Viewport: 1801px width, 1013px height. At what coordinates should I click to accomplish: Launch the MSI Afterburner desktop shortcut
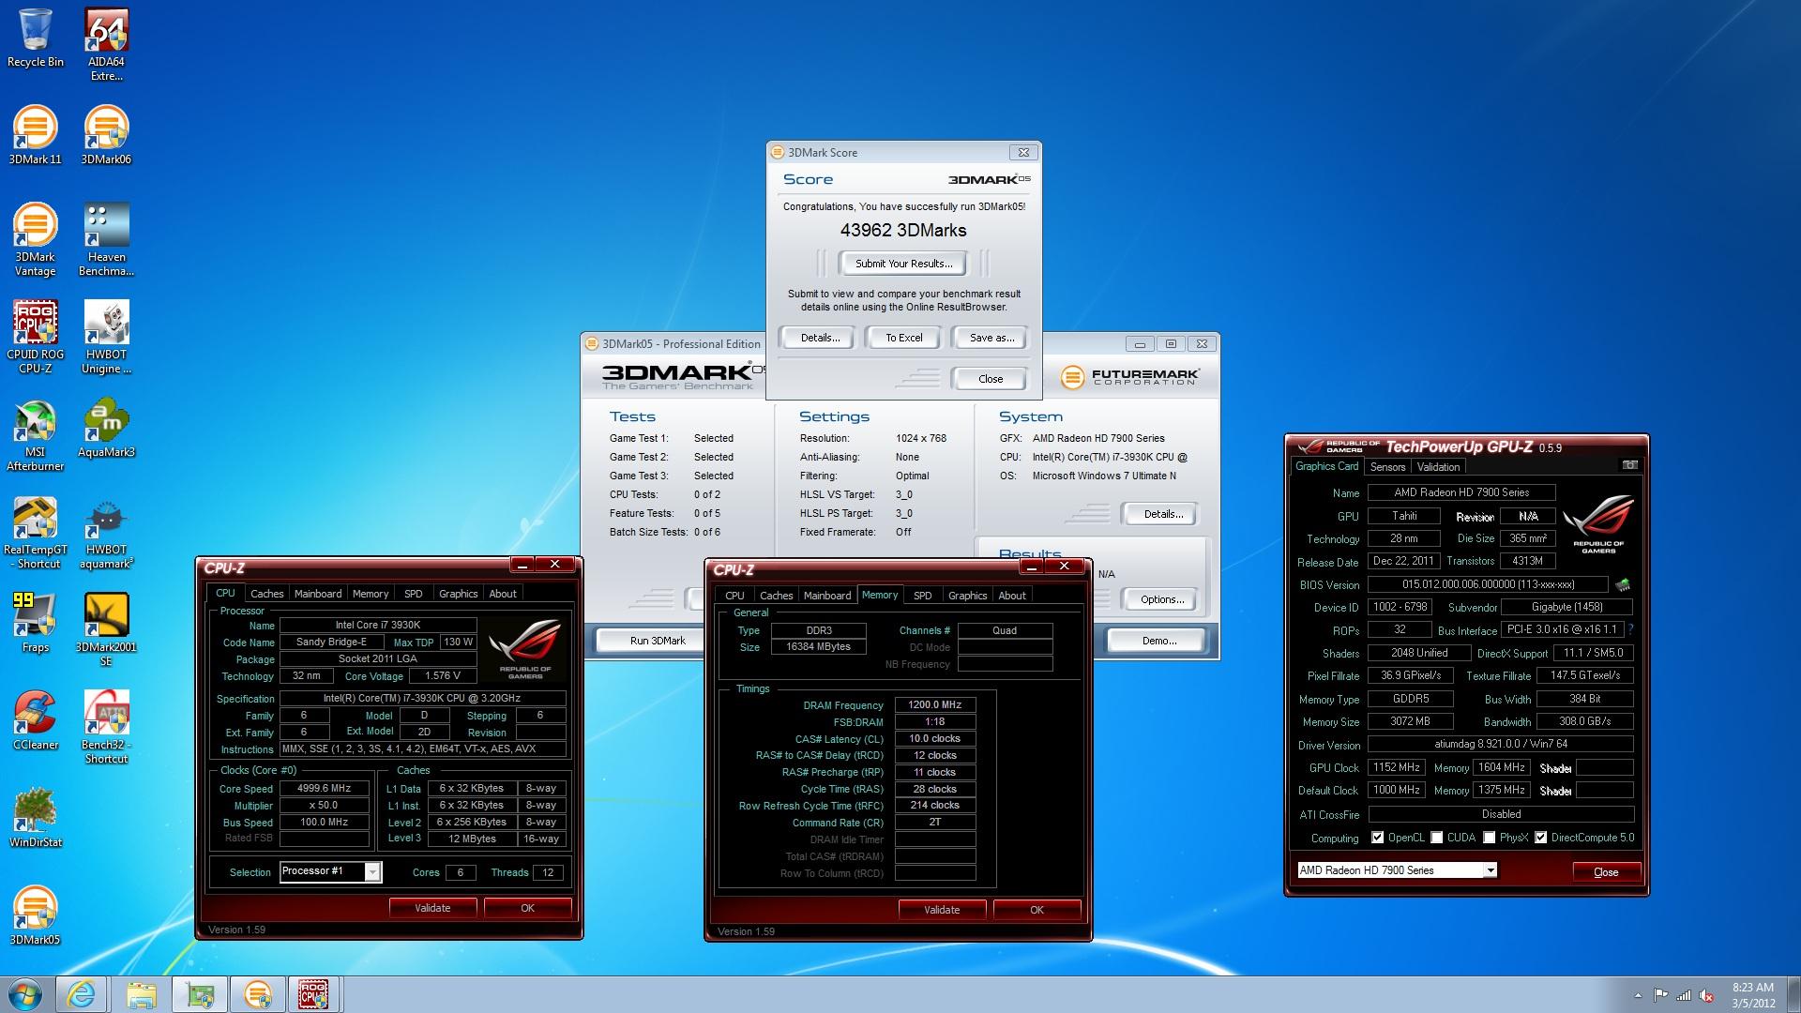(x=36, y=434)
